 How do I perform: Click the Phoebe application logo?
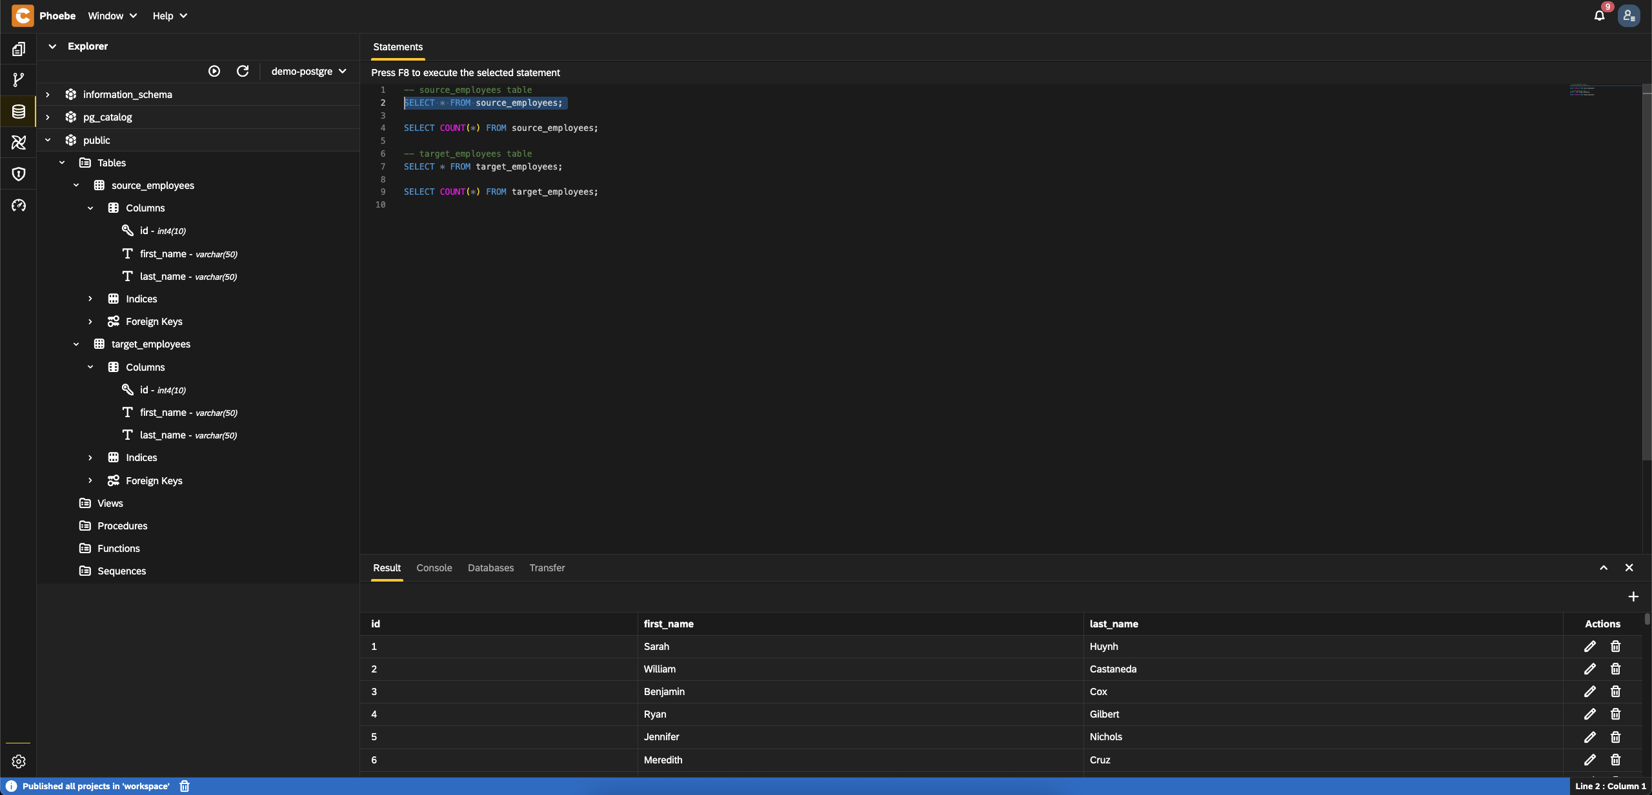coord(23,15)
